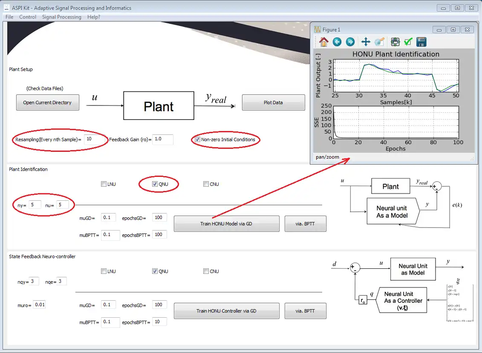Click epochsGD field in Plant Identification
The width and height of the screenshot is (482, 353).
click(160, 218)
